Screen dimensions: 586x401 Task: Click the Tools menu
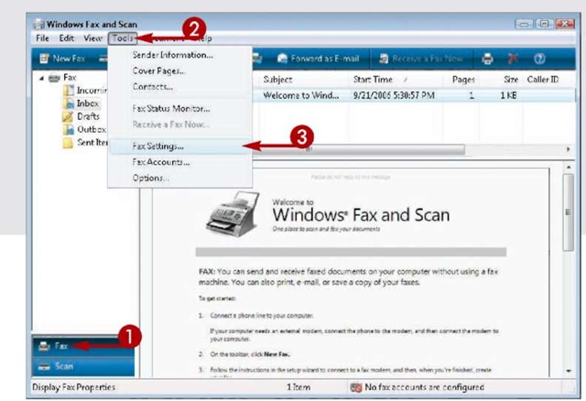[122, 38]
